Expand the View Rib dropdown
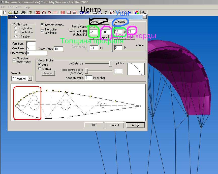 pos(30,79)
